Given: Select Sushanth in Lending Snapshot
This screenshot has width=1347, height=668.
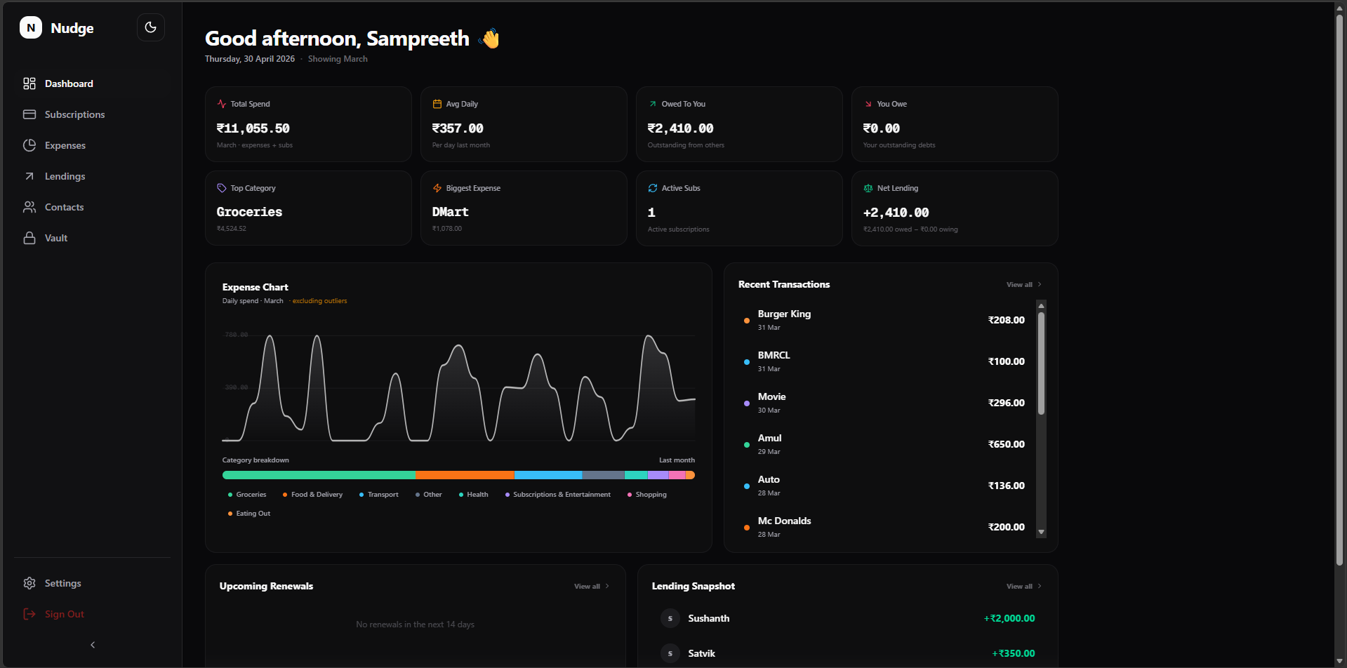Looking at the screenshot, I should tap(708, 618).
